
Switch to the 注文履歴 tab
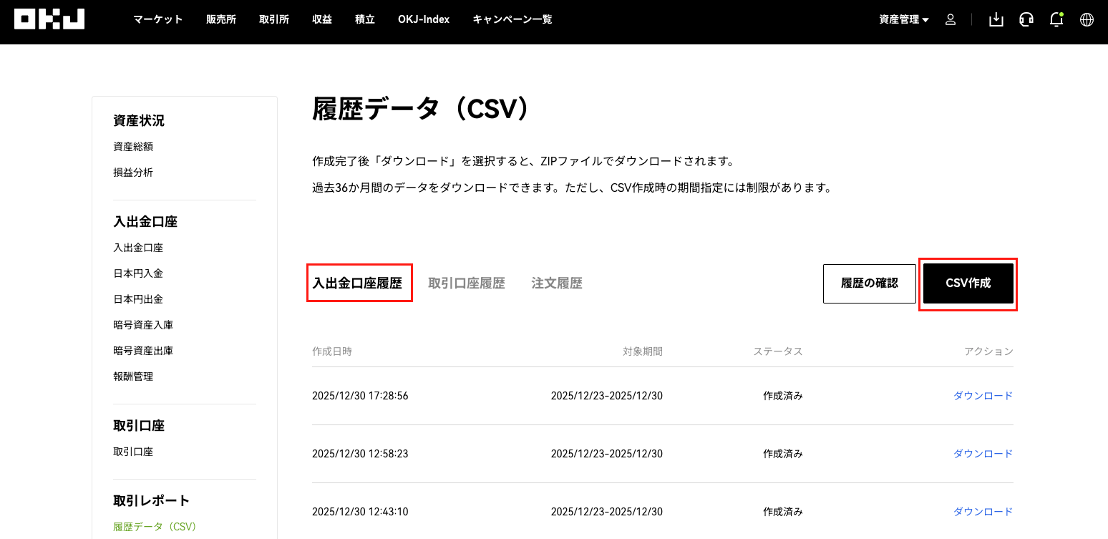pyautogui.click(x=557, y=283)
